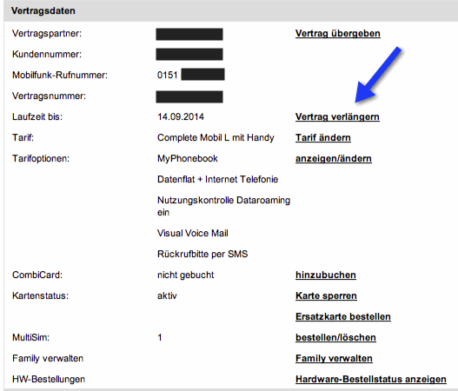The width and height of the screenshot is (458, 391).
Task: Click the Rückrufbitte per SMS entry
Action: tap(202, 254)
